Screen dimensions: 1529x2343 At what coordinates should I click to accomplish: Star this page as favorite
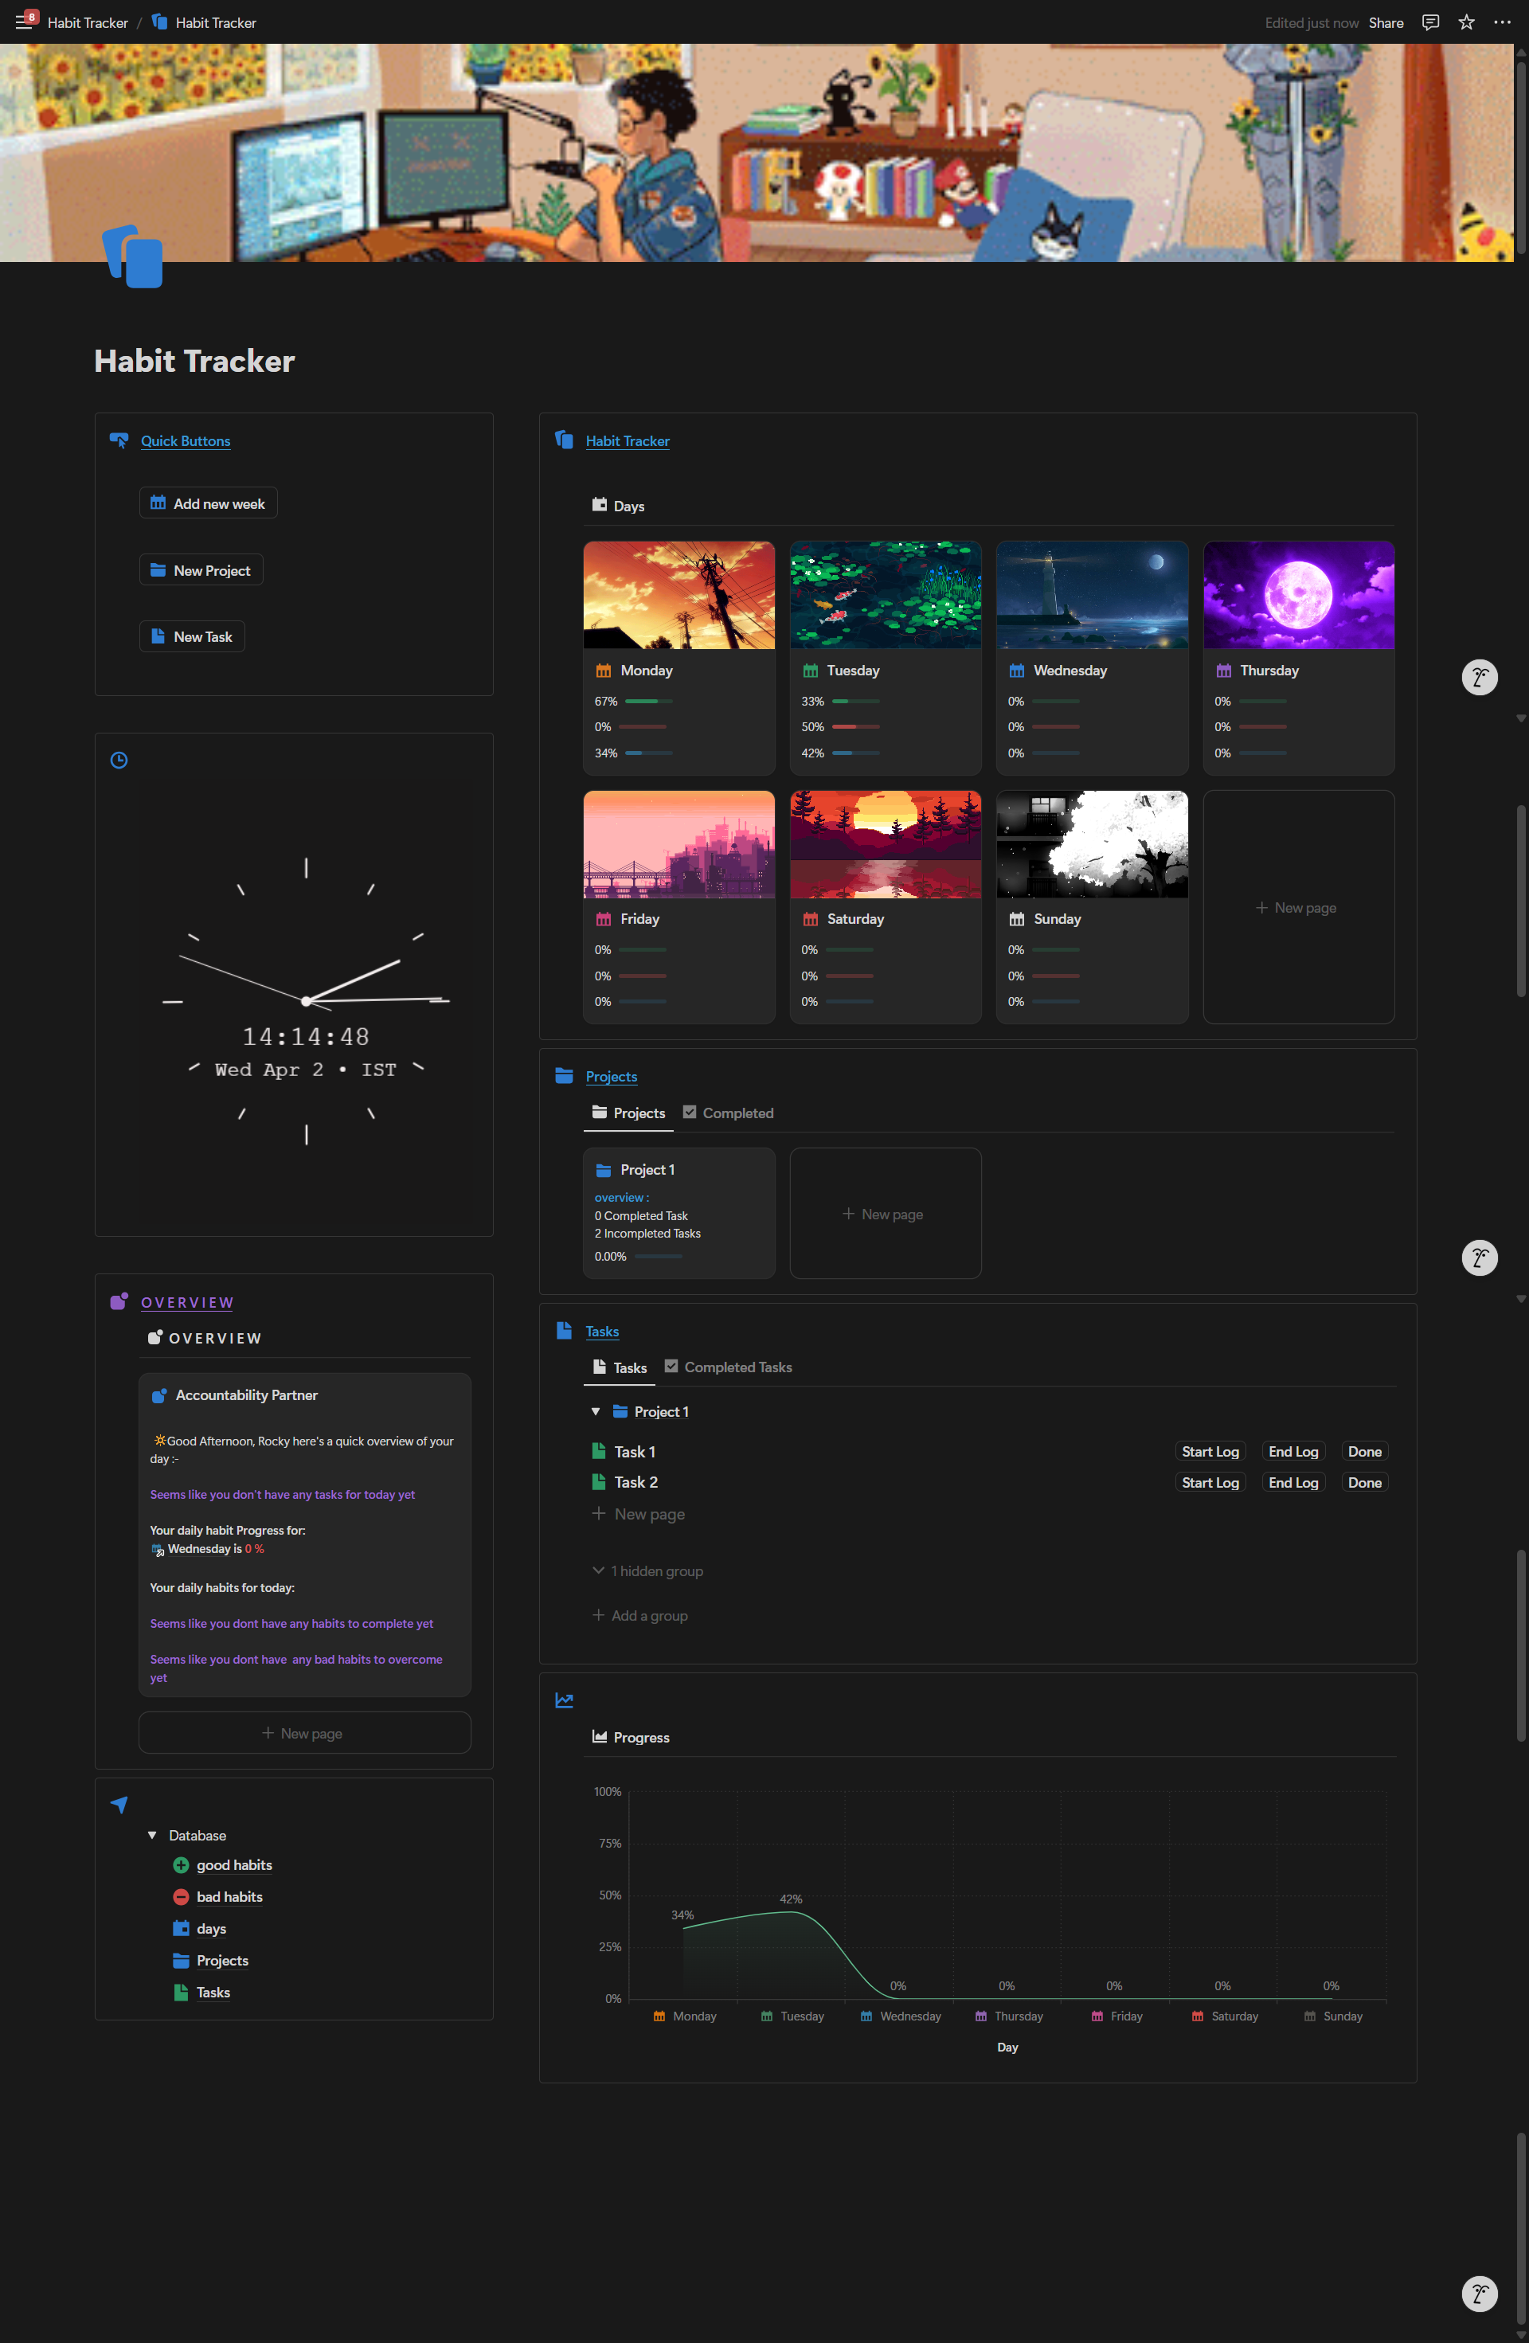pyautogui.click(x=1465, y=22)
